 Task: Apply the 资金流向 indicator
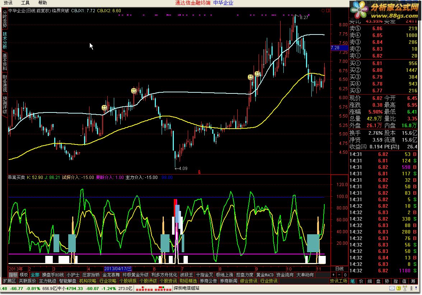coord(285,275)
